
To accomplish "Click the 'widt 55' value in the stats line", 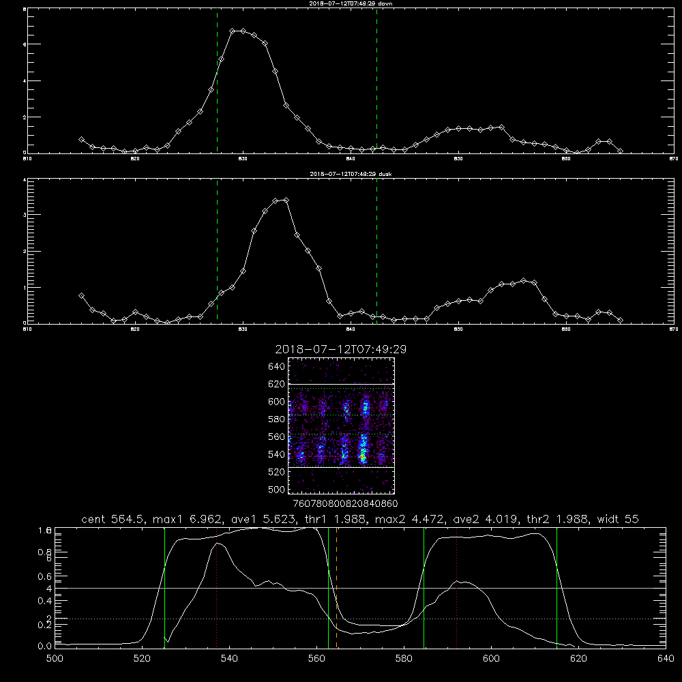I will coord(618,519).
